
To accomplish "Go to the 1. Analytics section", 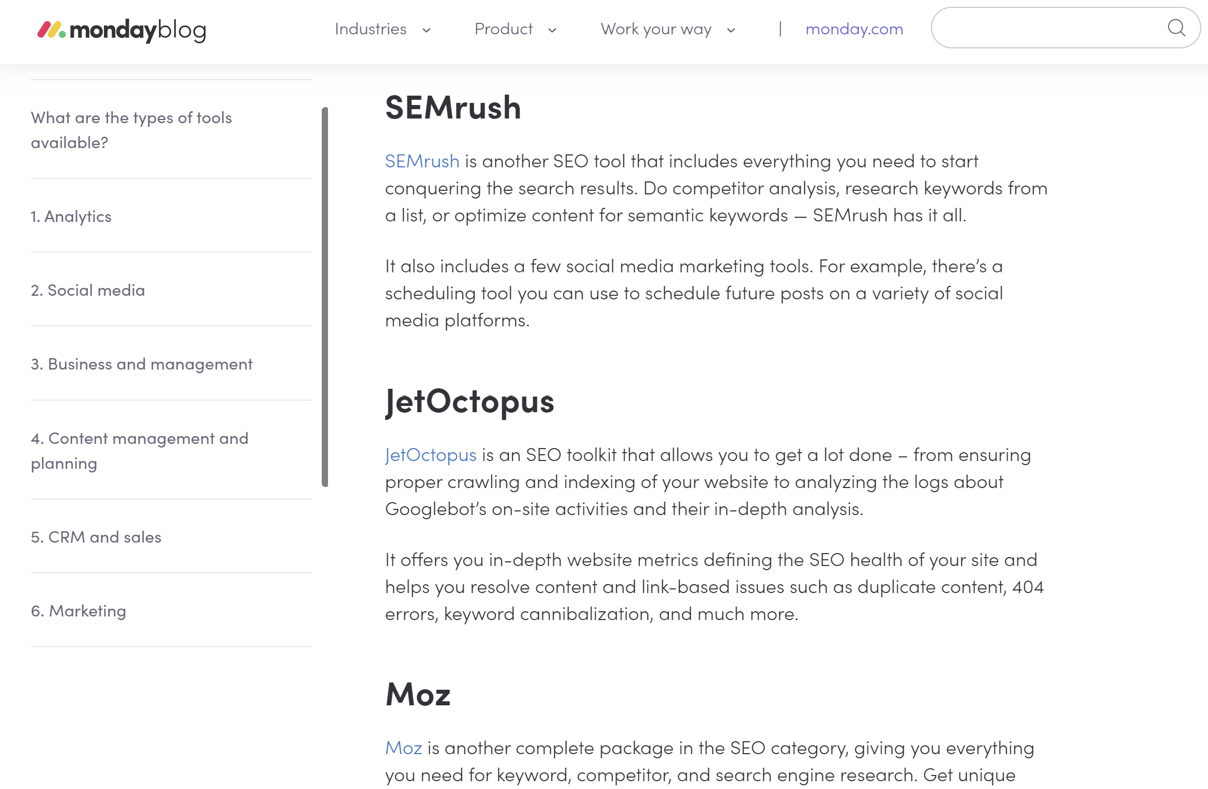I will [71, 216].
